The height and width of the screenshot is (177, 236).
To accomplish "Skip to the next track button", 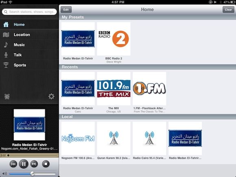I will click(34, 164).
